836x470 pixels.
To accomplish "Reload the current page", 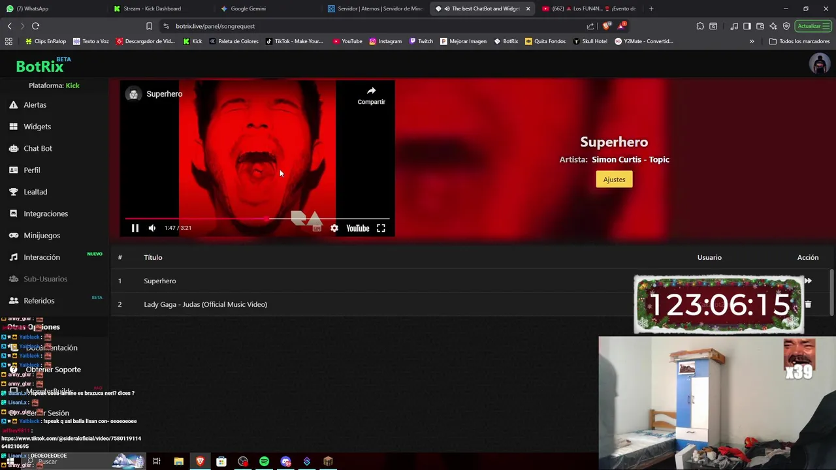I will pyautogui.click(x=35, y=26).
